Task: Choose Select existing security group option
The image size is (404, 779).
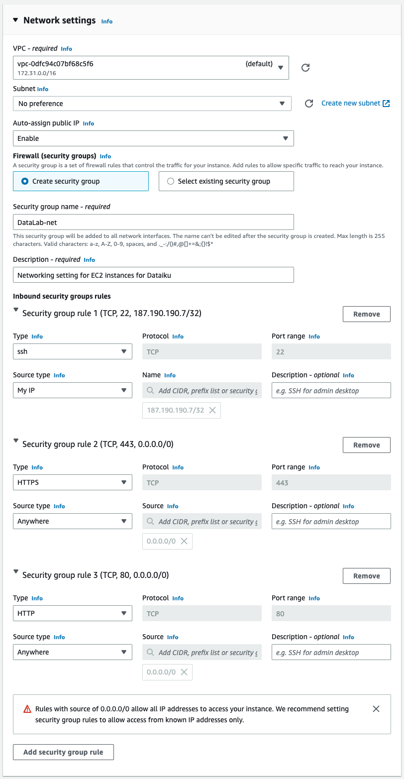Action: coord(171,182)
